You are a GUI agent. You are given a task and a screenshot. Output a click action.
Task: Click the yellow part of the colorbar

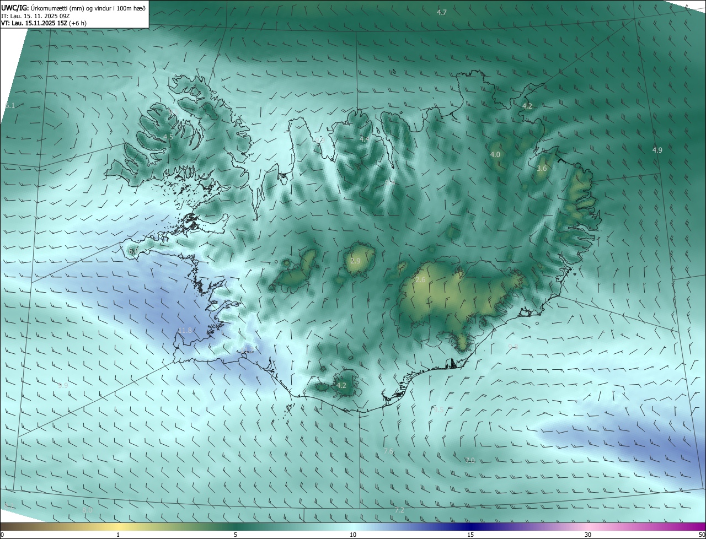[x=119, y=527]
